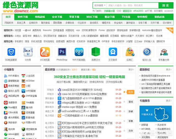Open the 字体下载 subcategory link
The height and width of the screenshot is (139, 176).
pyautogui.click(x=142, y=23)
